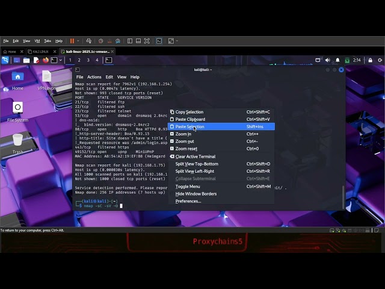The height and width of the screenshot is (289, 385).
Task: Open the VMware Help menu
Action: (x=59, y=41)
